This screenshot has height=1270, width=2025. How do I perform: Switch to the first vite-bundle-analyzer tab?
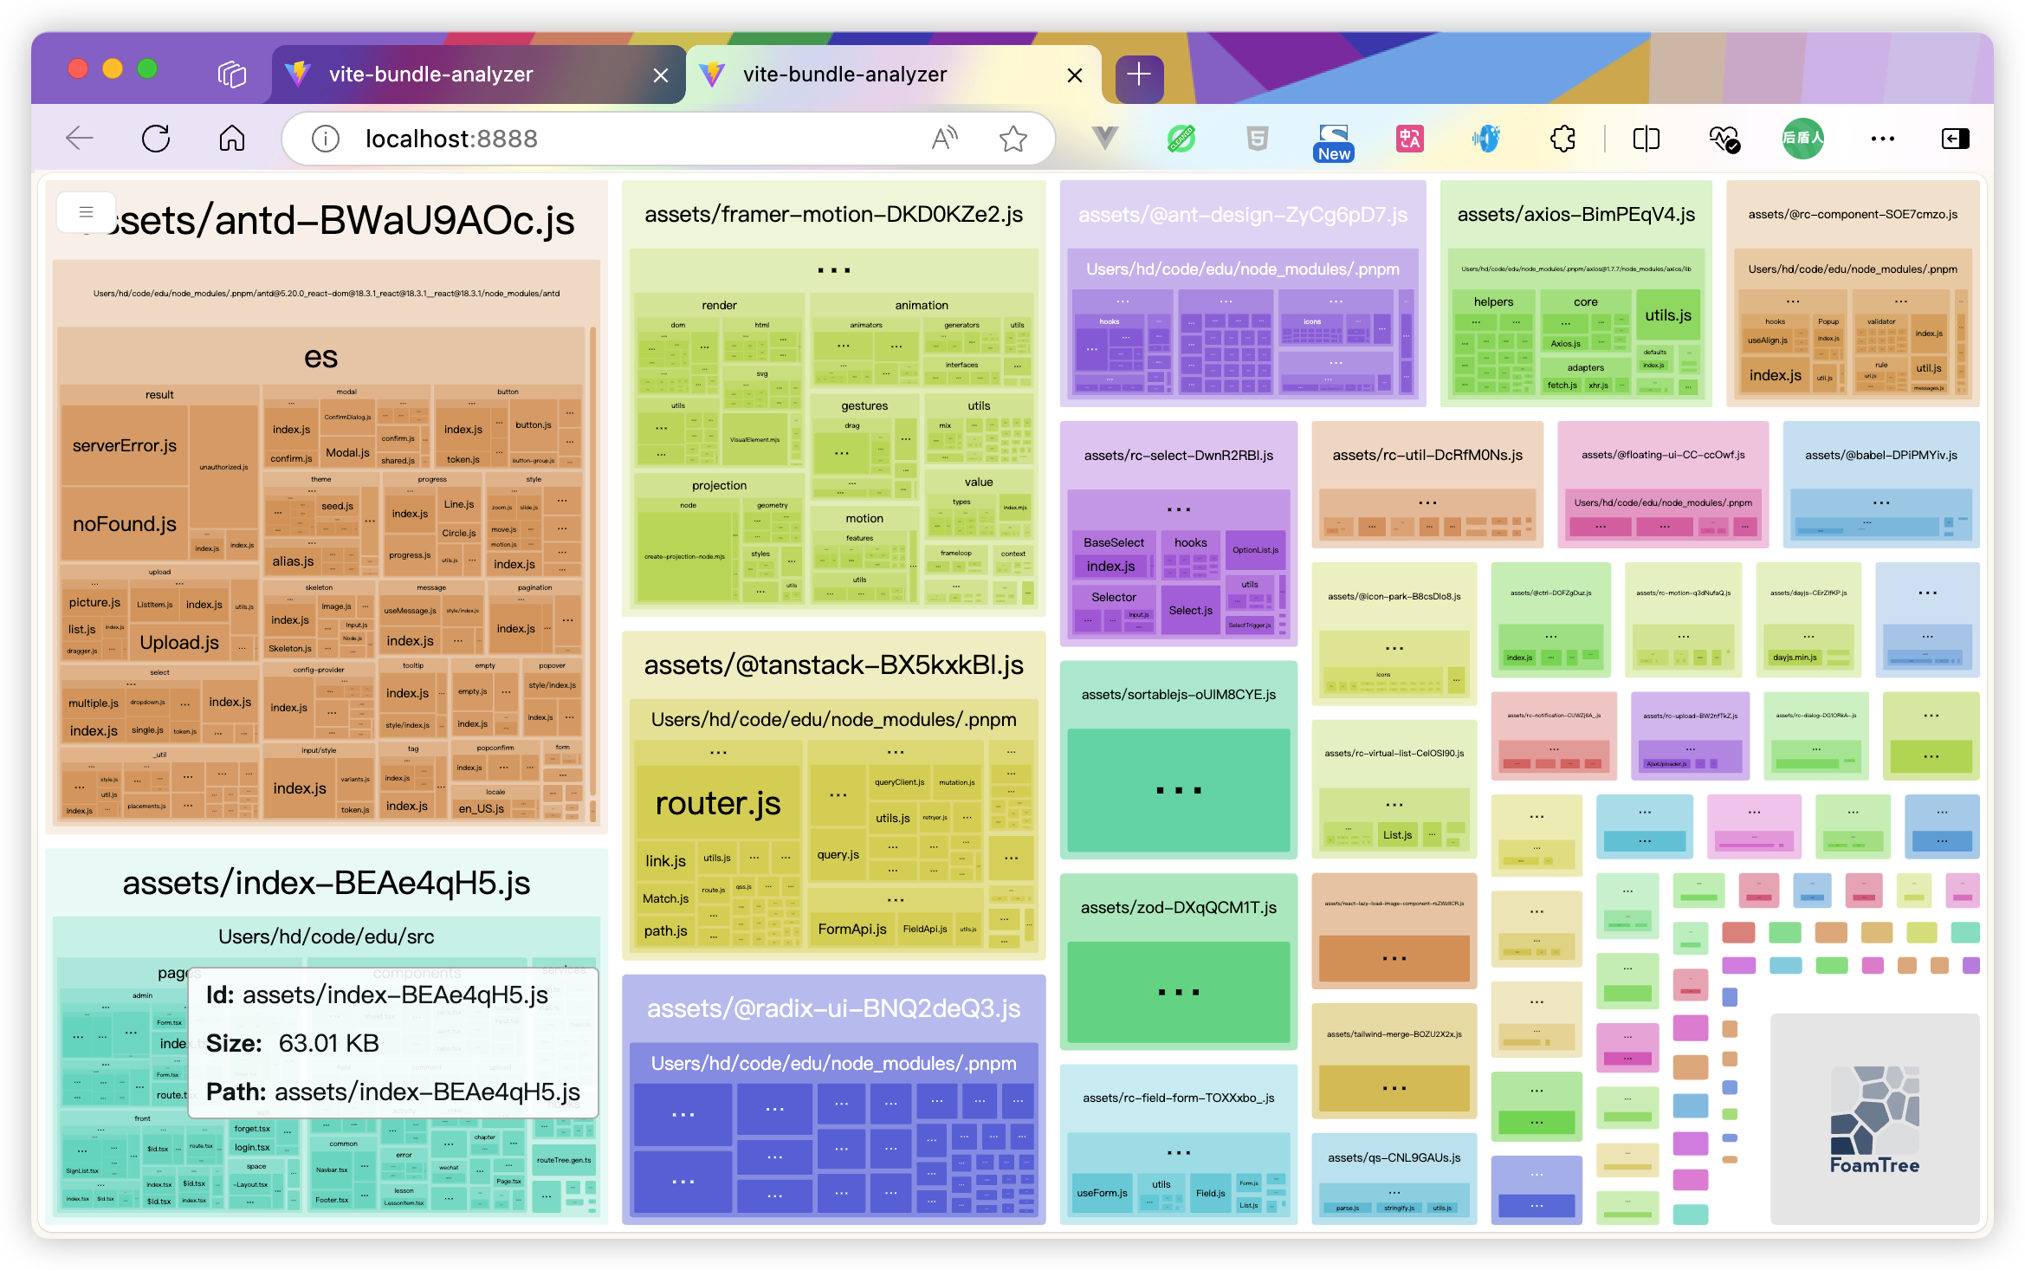click(478, 75)
